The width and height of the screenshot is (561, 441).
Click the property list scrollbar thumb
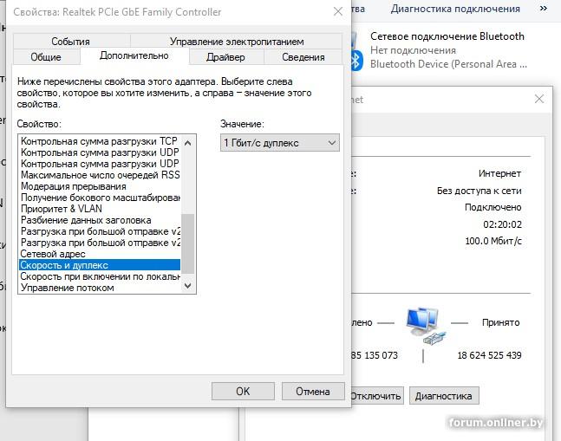[x=188, y=243]
